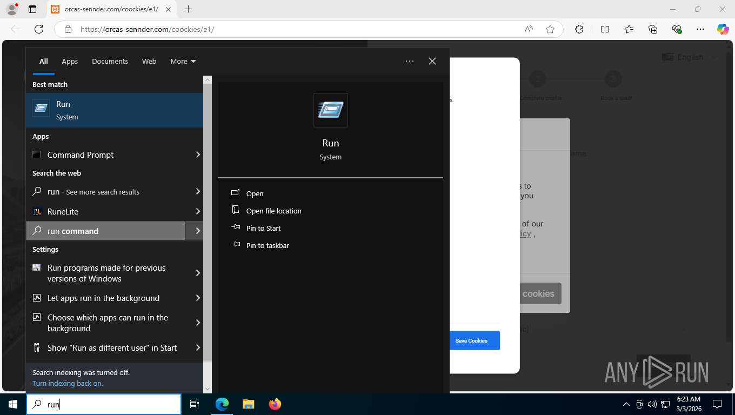Viewport: 735px width, 415px height.
Task: Open search panel options ellipsis
Action: [x=410, y=61]
